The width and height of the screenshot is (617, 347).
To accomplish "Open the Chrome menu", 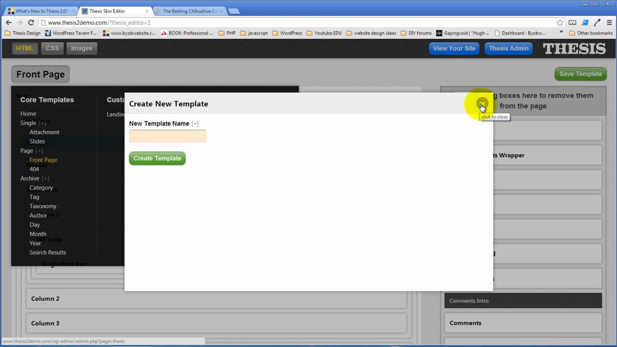I will pyautogui.click(x=609, y=23).
